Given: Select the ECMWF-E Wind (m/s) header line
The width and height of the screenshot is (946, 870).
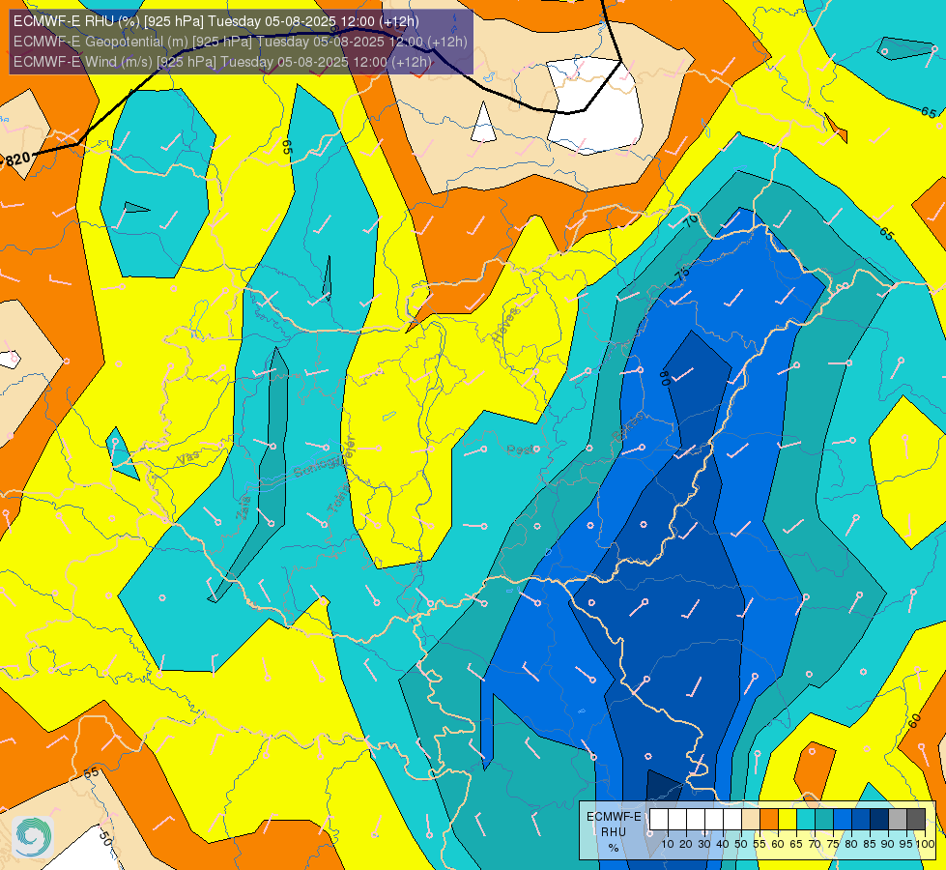Looking at the screenshot, I should (222, 62).
